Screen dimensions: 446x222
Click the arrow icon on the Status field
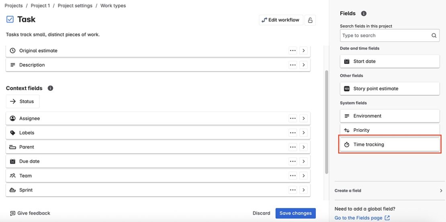click(x=12, y=101)
